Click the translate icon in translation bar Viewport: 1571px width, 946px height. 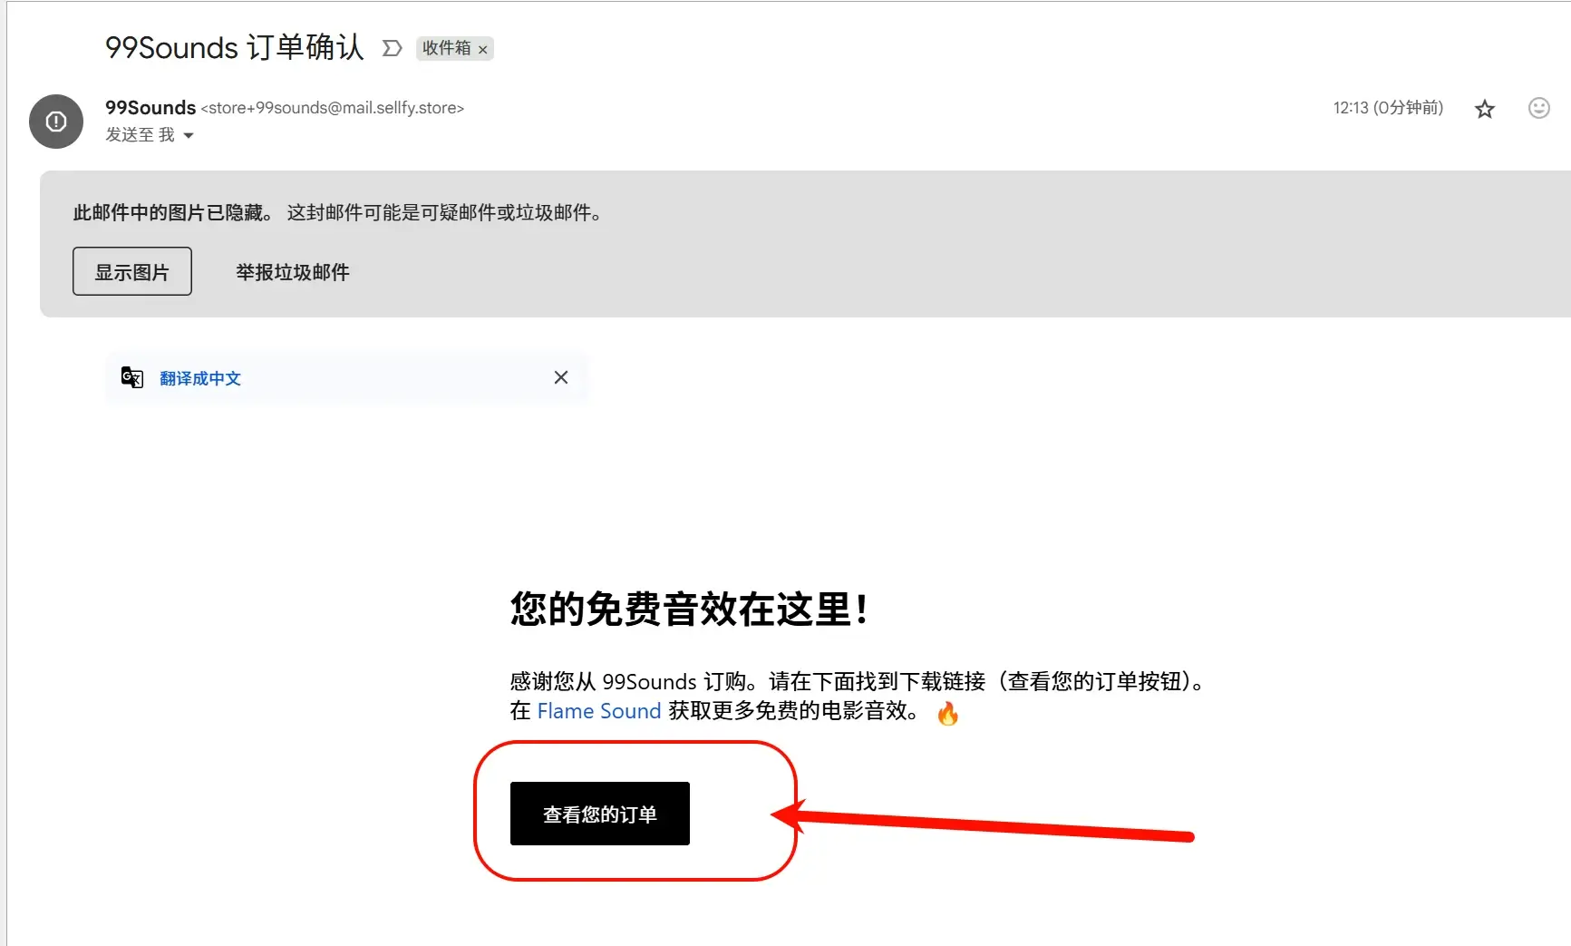(x=132, y=377)
